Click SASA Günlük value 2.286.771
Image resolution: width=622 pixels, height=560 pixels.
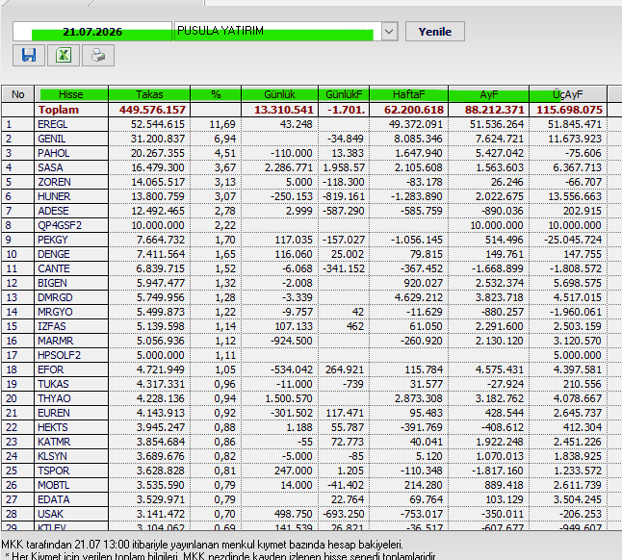[289, 167]
